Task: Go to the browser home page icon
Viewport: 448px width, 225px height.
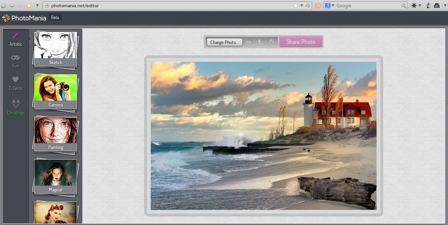Action: pyautogui.click(x=3, y=6)
